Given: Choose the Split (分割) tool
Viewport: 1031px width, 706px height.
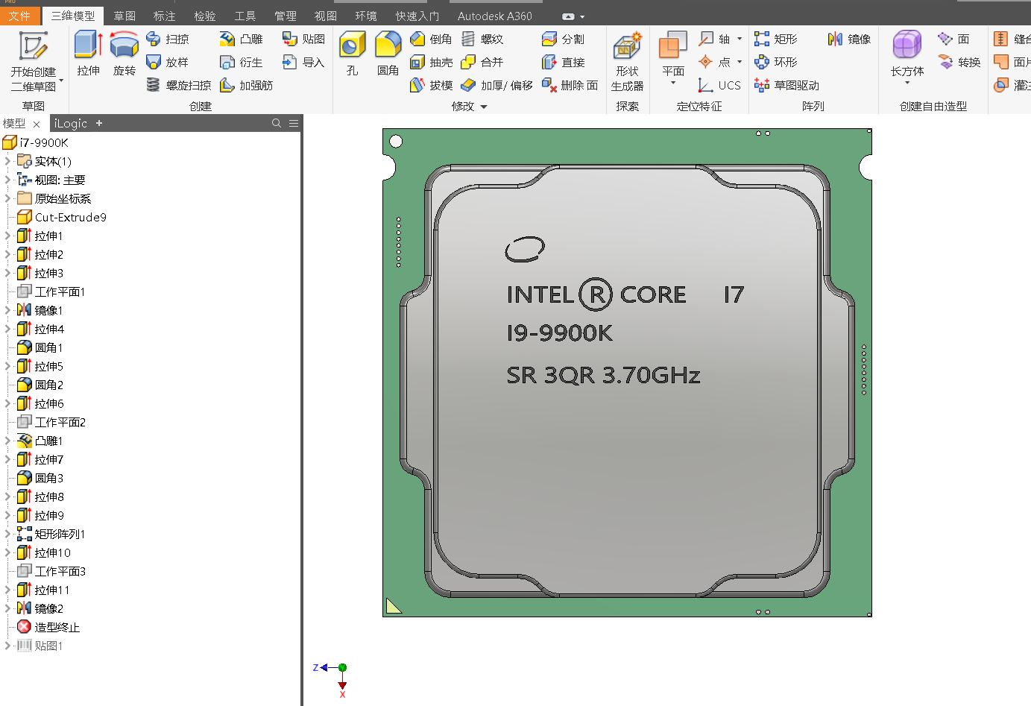Looking at the screenshot, I should click(x=564, y=39).
